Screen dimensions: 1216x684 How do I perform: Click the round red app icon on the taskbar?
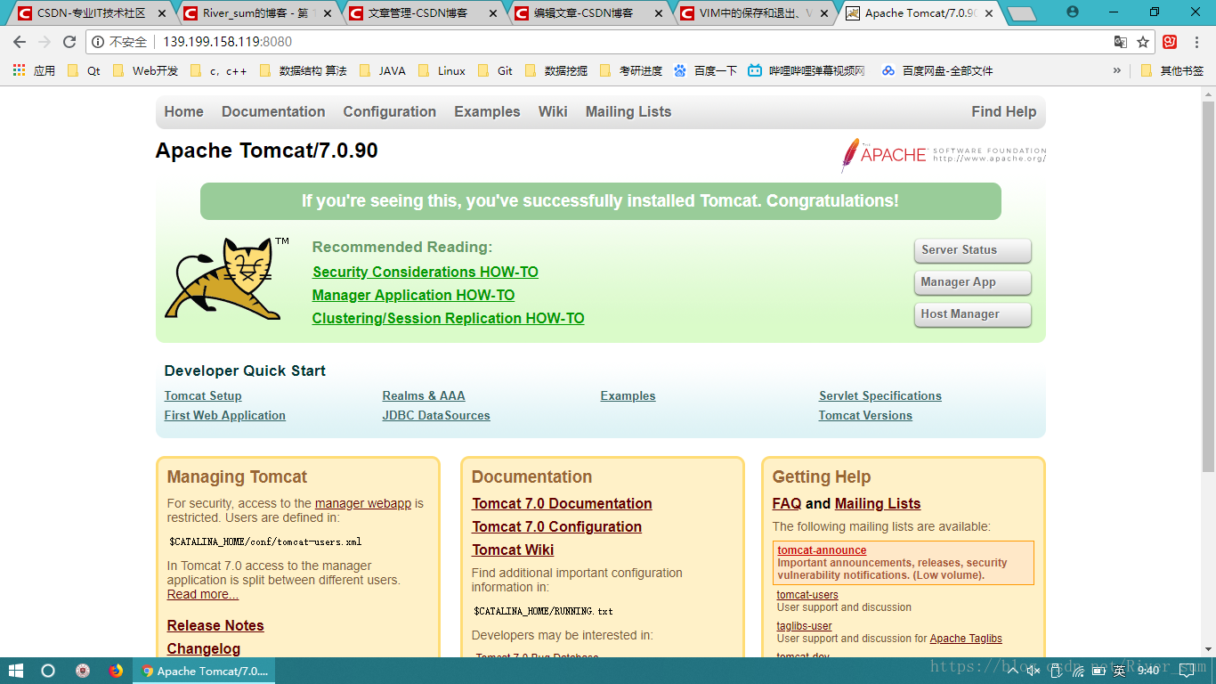pyautogui.click(x=83, y=671)
